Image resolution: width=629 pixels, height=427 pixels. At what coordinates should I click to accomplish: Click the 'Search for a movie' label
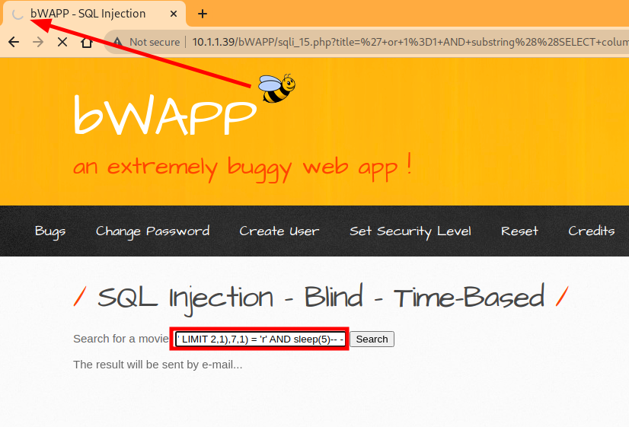coord(121,339)
